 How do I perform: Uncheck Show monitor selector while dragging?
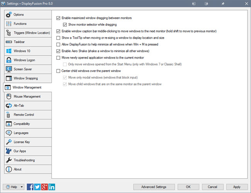65,25
